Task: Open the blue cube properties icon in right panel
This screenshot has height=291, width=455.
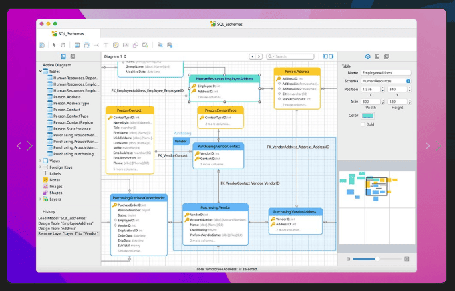Action: click(x=368, y=56)
